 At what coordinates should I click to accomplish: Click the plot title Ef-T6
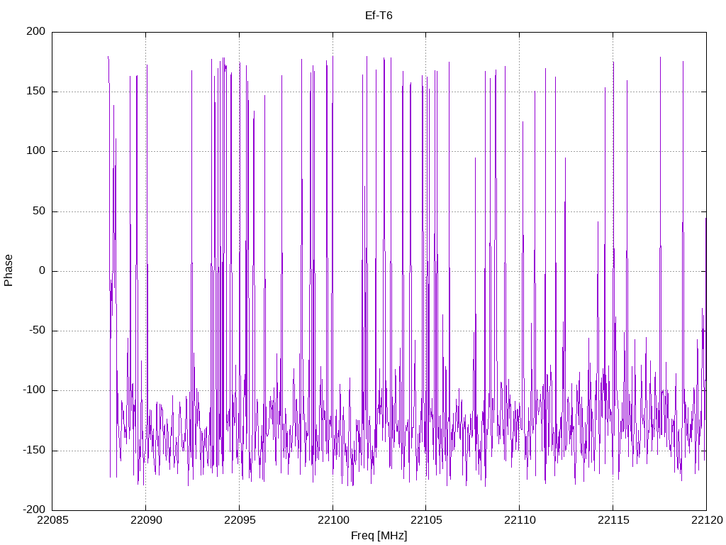pyautogui.click(x=379, y=16)
